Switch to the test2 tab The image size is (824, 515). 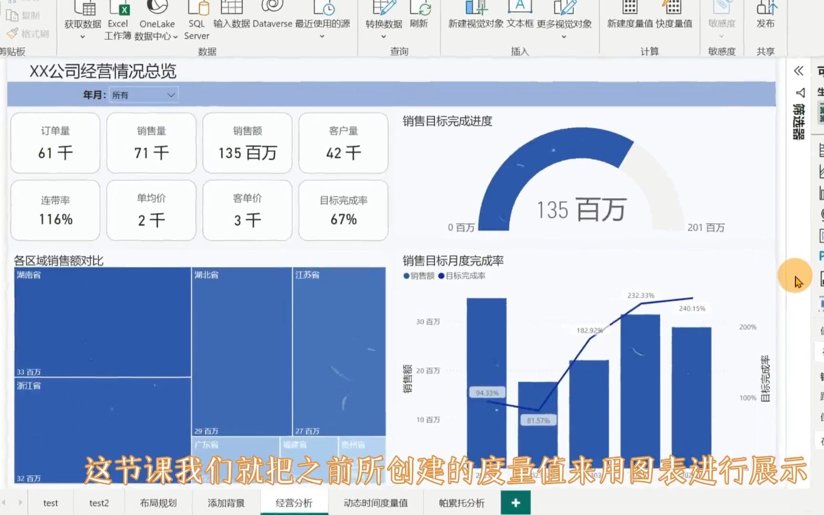[99, 503]
